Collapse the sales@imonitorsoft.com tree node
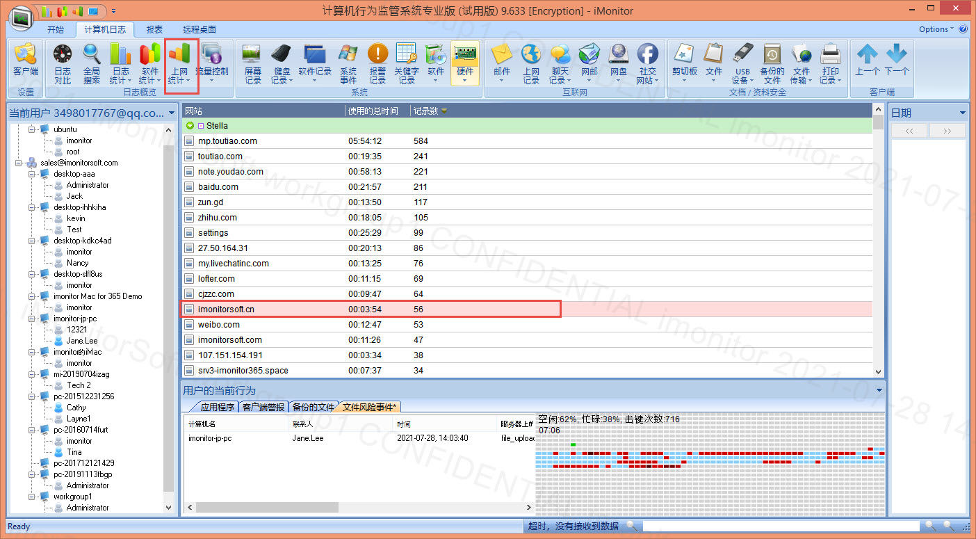Screen dimensions: 976x539 19,163
